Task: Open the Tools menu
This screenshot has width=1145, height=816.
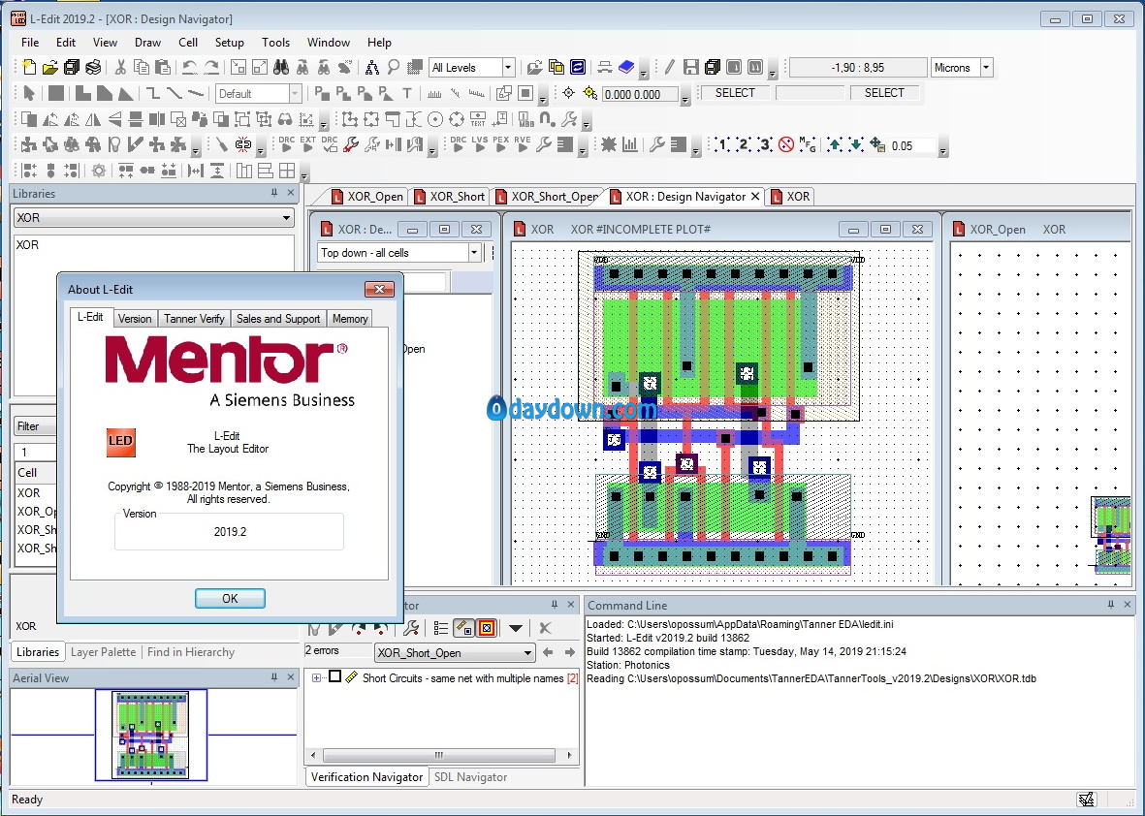Action: pyautogui.click(x=275, y=43)
